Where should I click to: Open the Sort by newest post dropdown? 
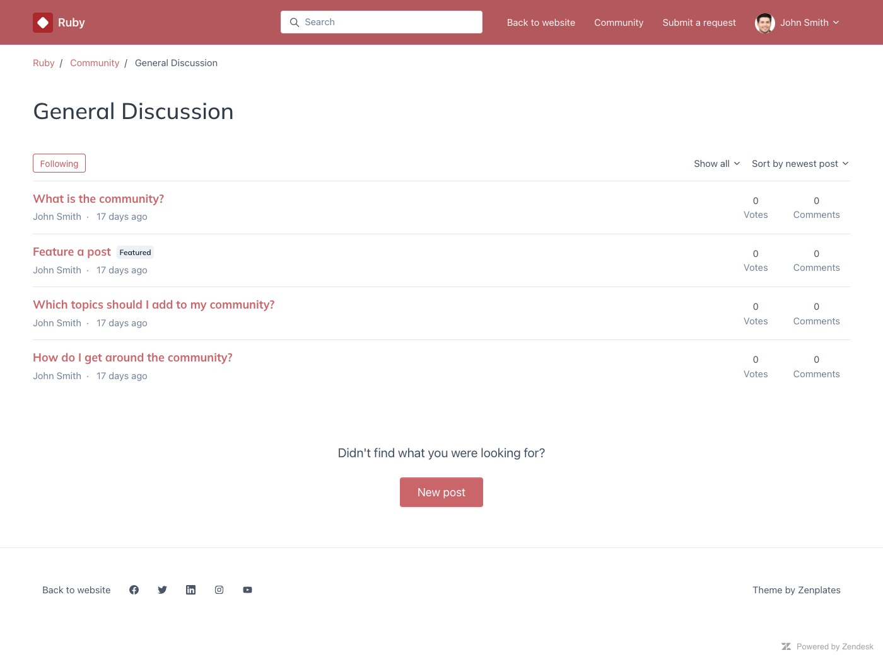(800, 164)
